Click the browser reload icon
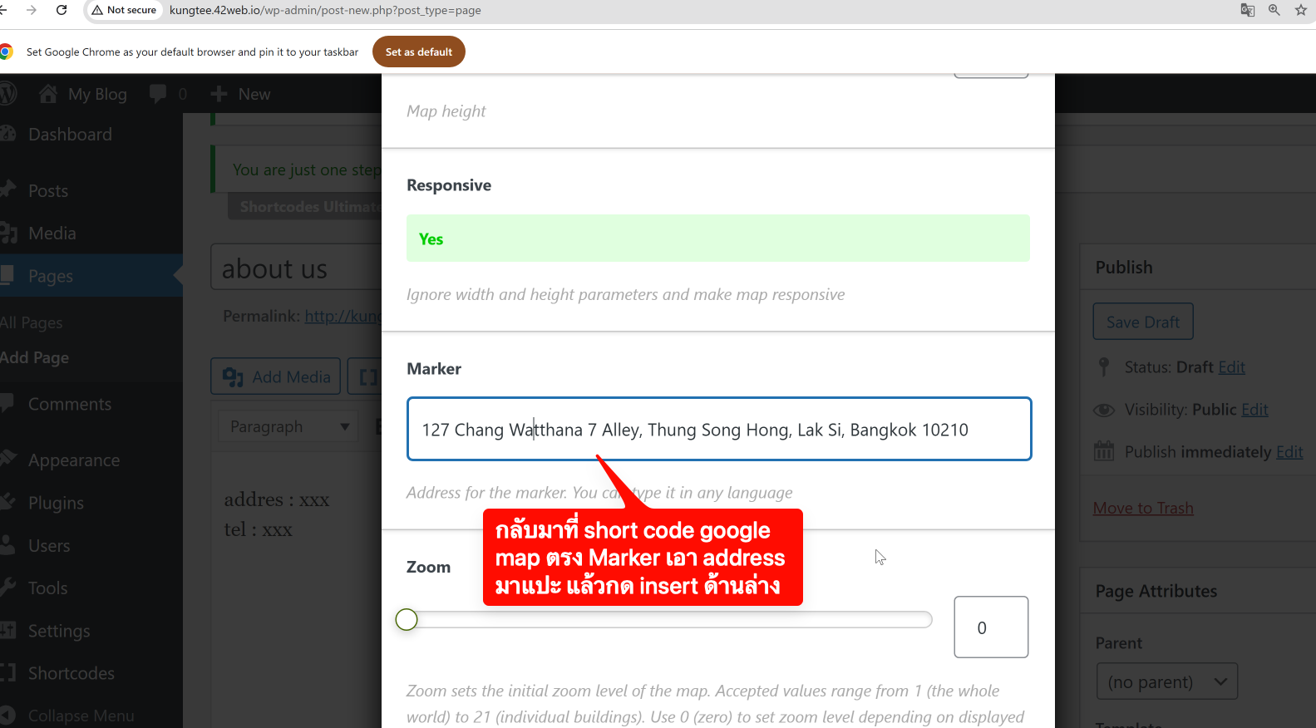Screen dimensions: 1316x728 (62, 10)
